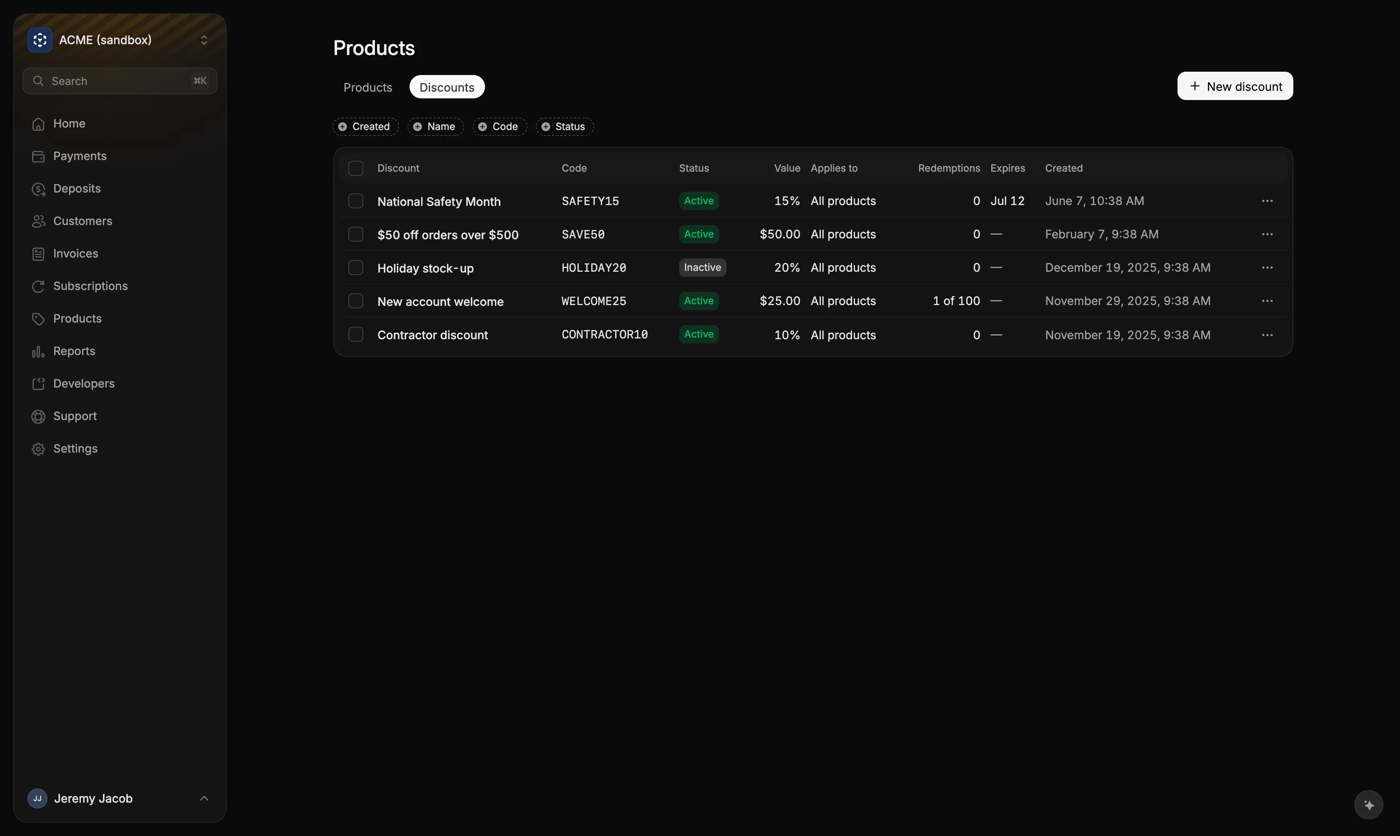
Task: Click the Inactive status badge for HOLIDAY20
Action: click(x=702, y=268)
